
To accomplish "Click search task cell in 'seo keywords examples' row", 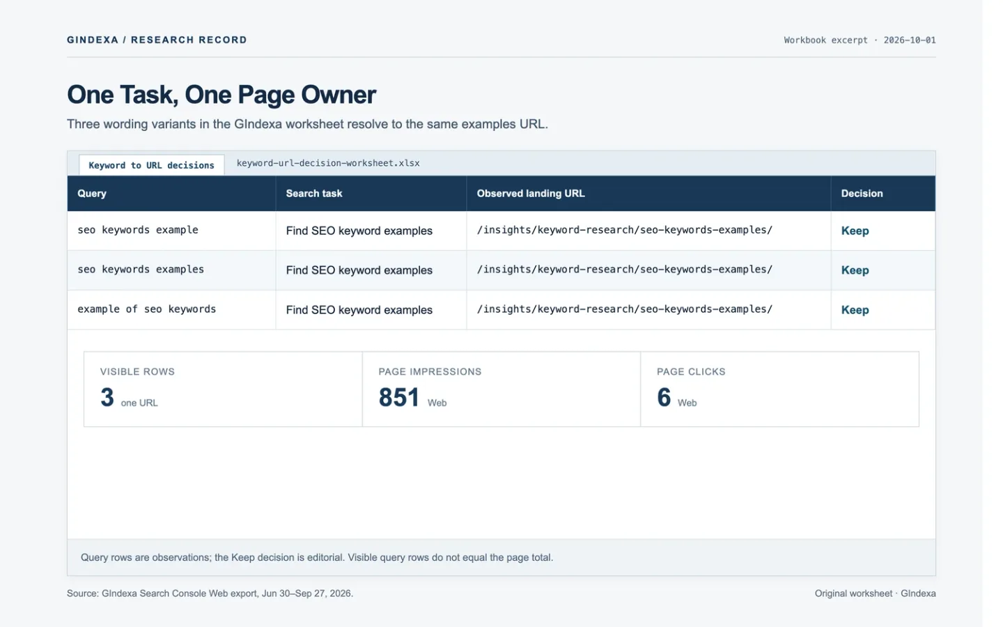I will [x=371, y=270].
